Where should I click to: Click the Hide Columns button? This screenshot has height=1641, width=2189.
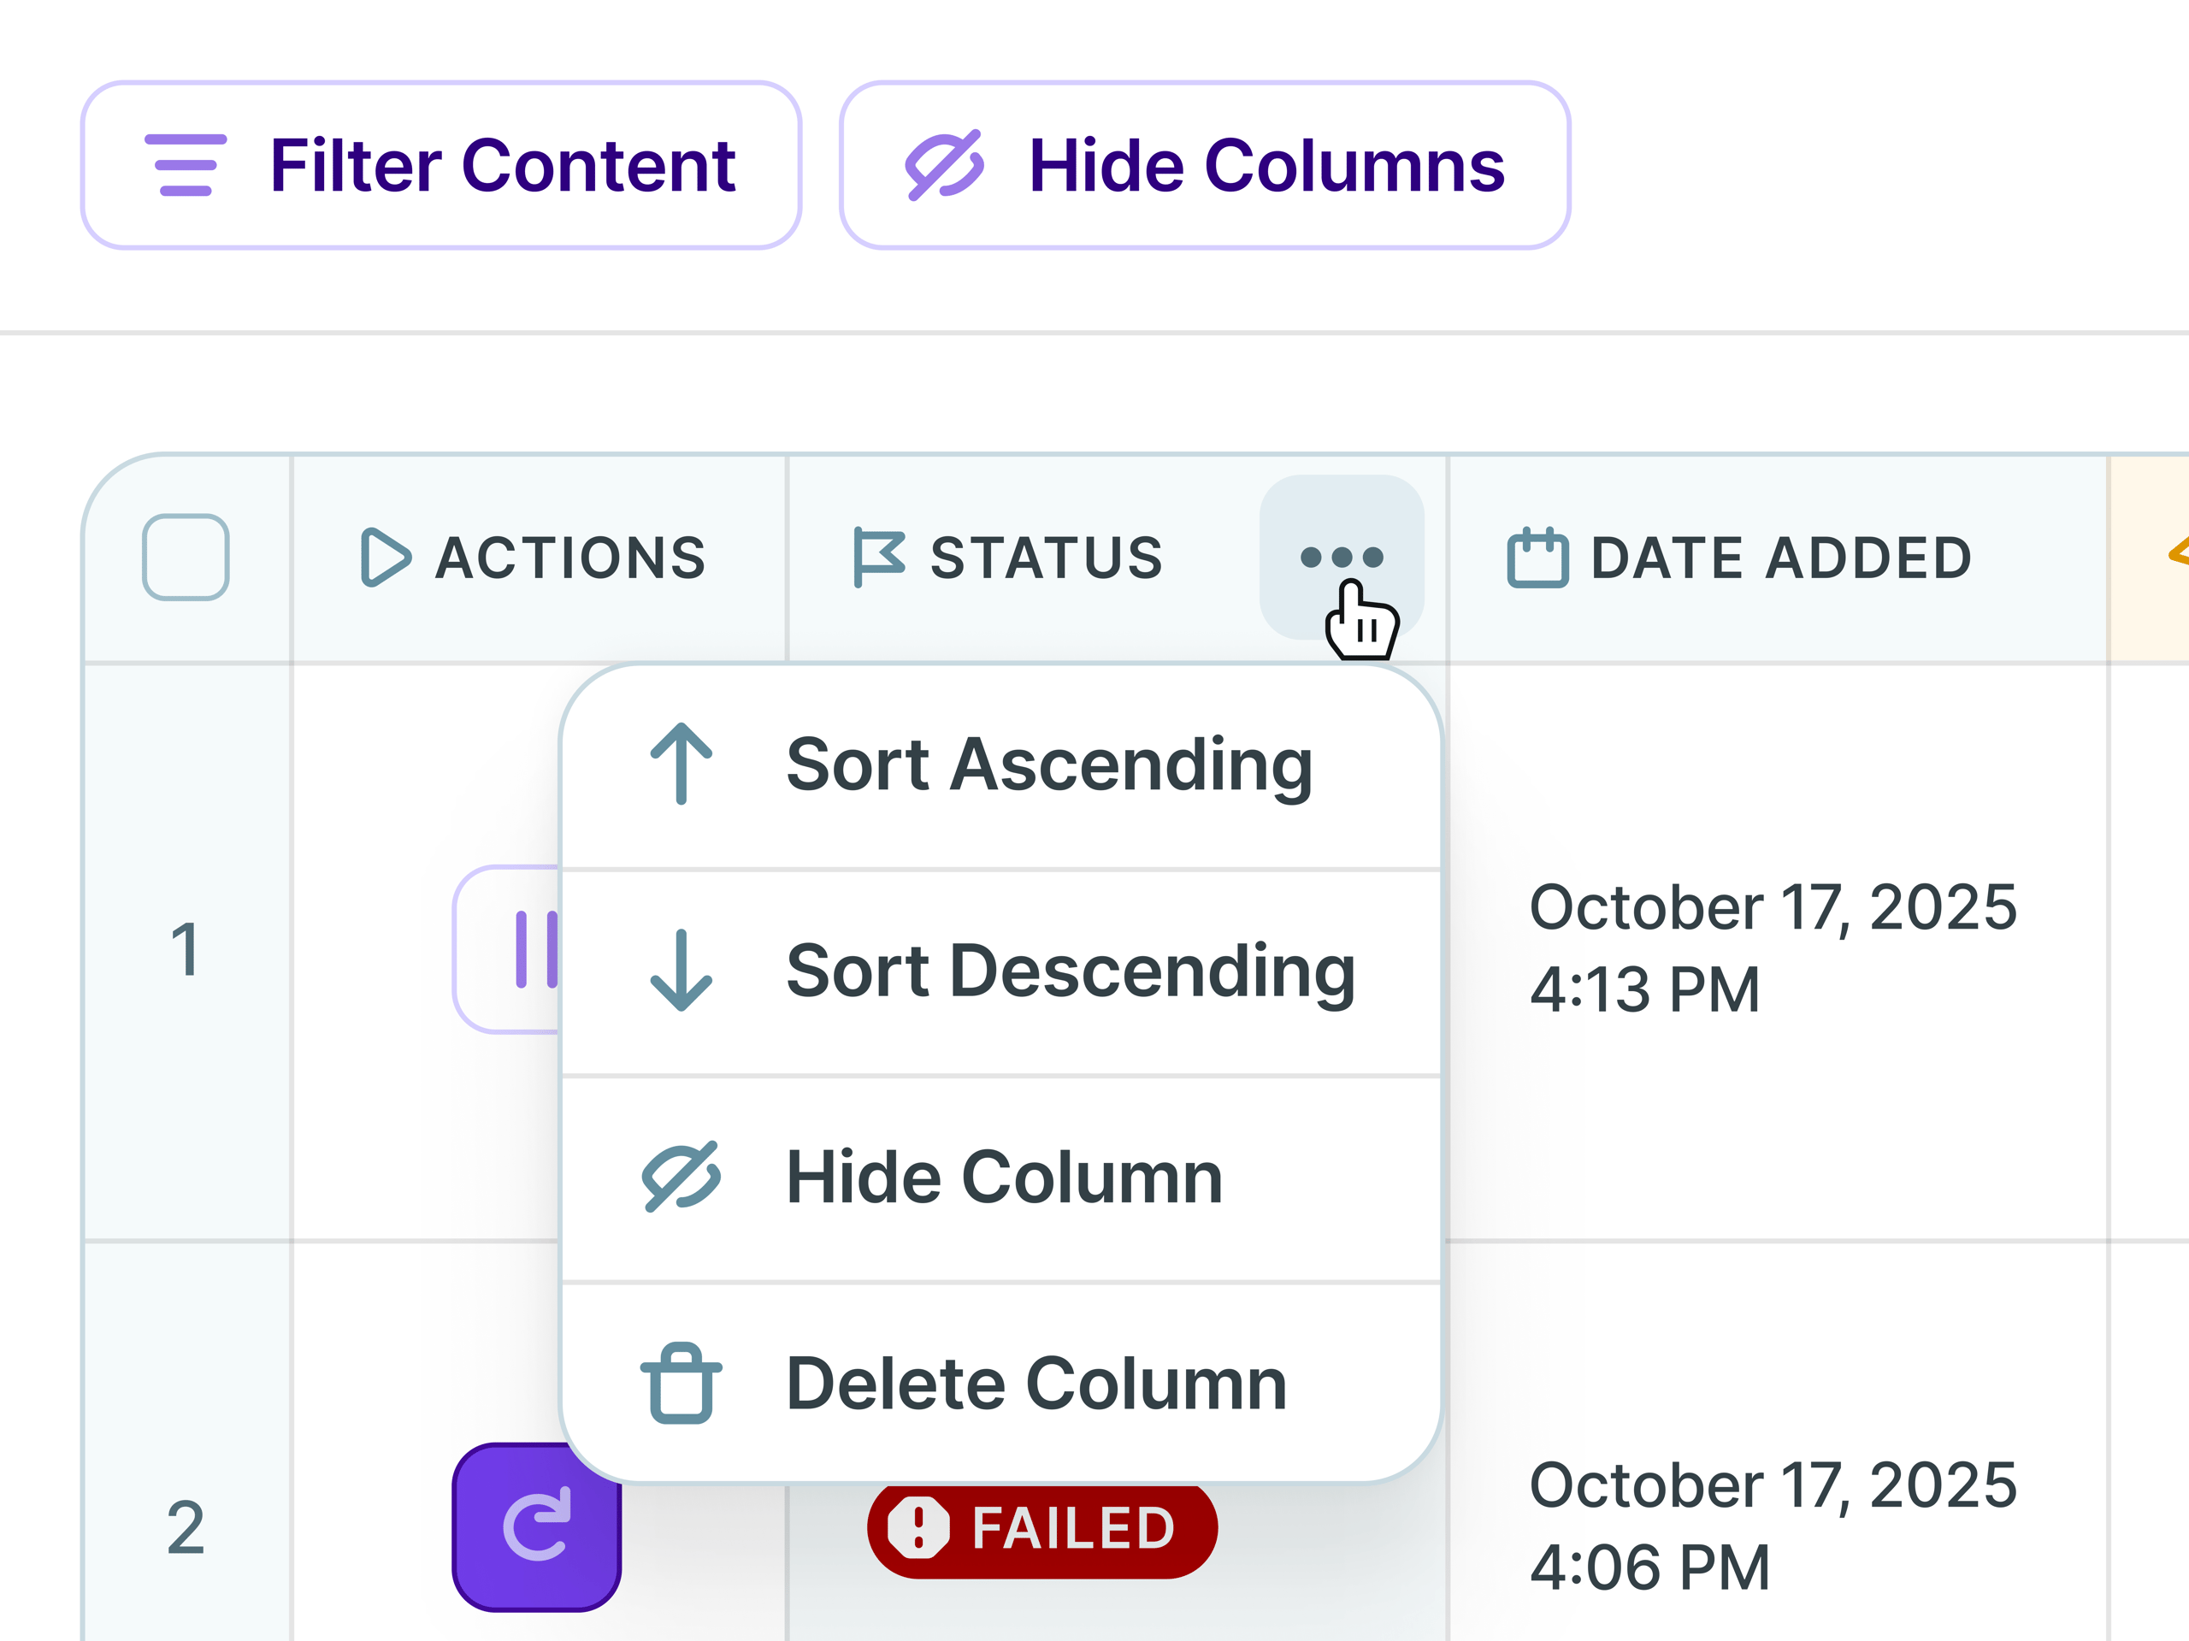[1204, 165]
